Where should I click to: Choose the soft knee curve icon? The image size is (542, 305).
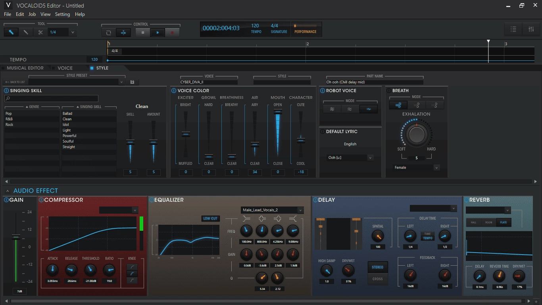coord(132,266)
